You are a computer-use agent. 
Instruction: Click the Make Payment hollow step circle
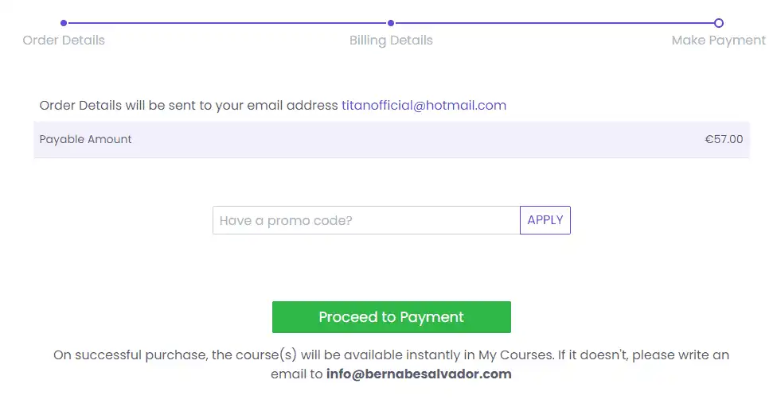coord(719,23)
